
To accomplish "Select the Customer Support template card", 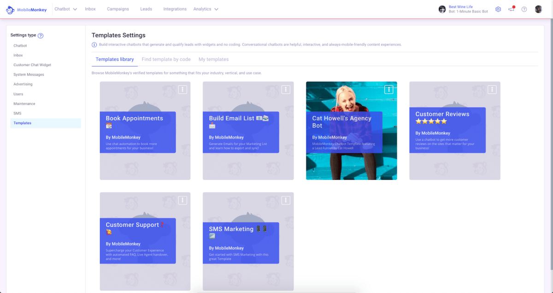I will [145, 241].
